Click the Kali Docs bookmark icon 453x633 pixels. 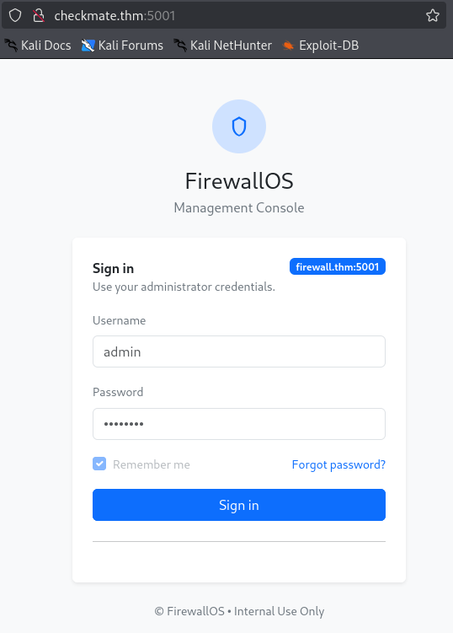11,46
